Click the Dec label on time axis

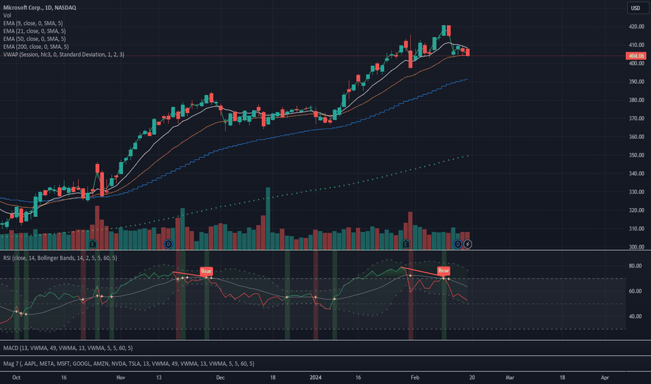[x=220, y=377]
